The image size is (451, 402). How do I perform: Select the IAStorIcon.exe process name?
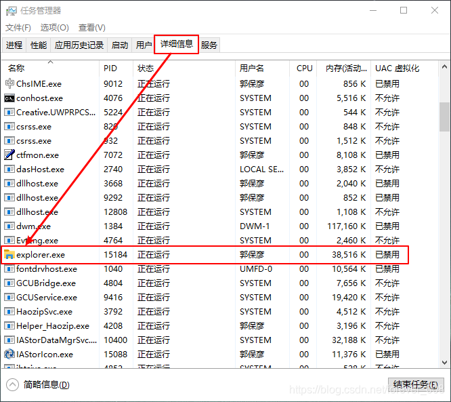[x=45, y=355]
